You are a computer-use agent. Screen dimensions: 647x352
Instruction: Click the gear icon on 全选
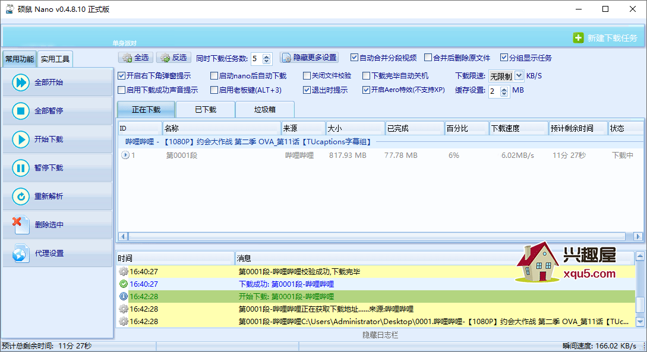coord(127,58)
